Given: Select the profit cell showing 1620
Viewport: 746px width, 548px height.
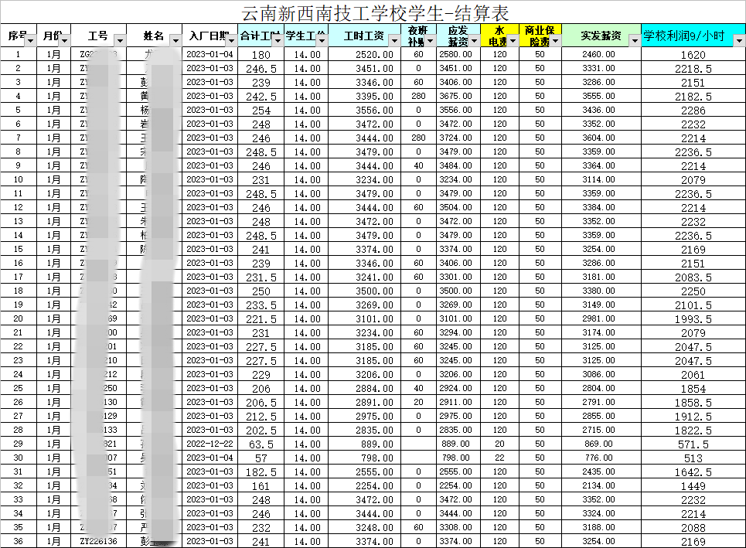Looking at the screenshot, I should [693, 54].
